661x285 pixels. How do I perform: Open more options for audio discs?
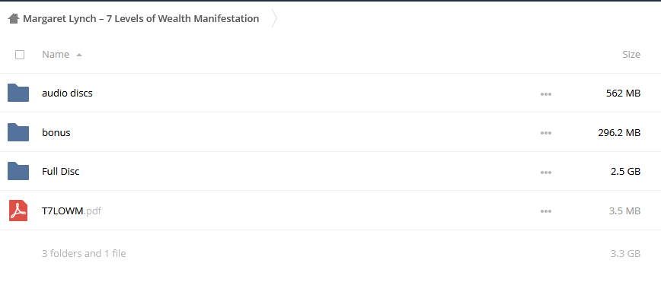tap(546, 94)
